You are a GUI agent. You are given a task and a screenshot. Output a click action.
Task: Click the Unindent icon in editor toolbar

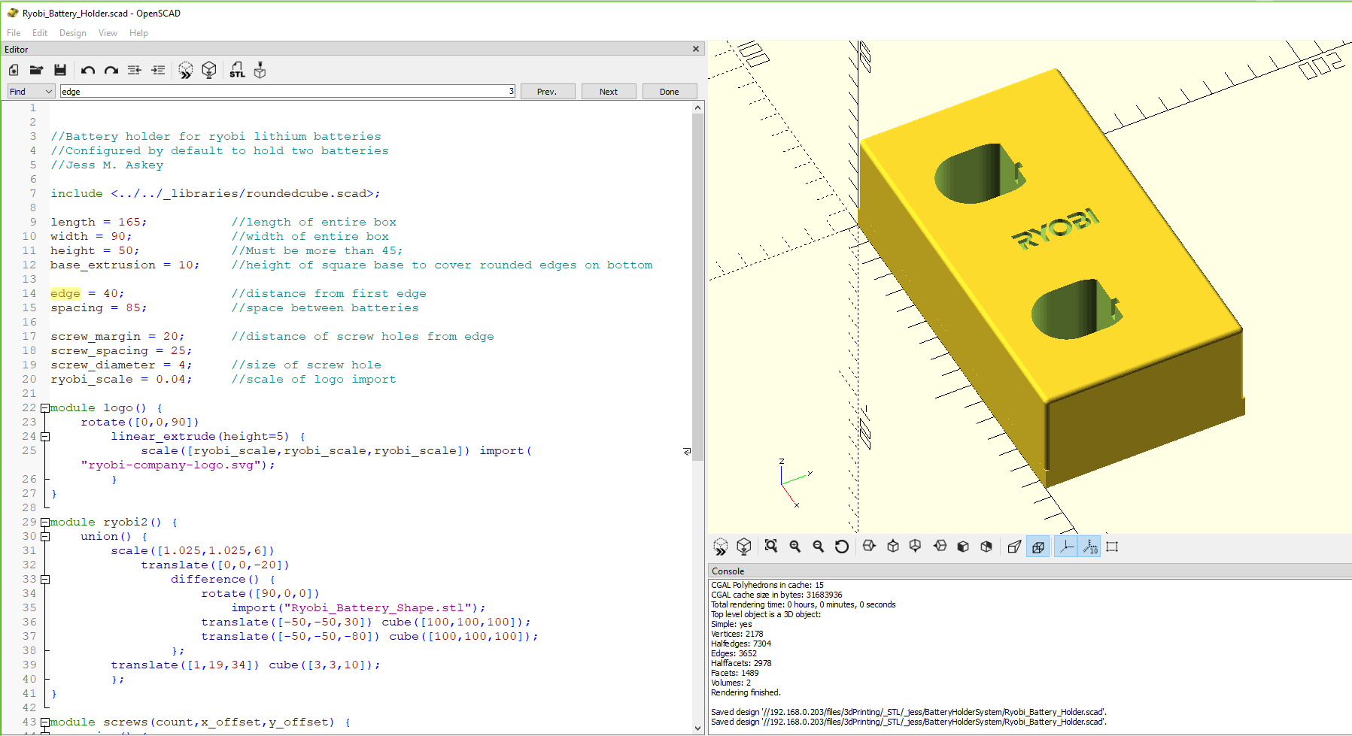tap(135, 71)
